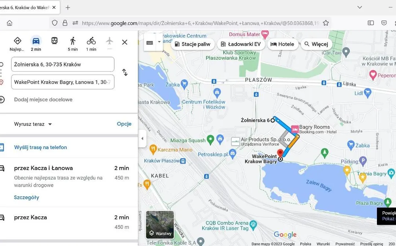Open site permissions icon in address bar
The width and height of the screenshot is (396, 246).
coord(75,23)
